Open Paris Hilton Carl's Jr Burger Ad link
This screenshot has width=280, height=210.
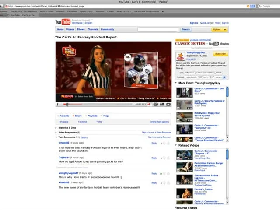pos(209,164)
